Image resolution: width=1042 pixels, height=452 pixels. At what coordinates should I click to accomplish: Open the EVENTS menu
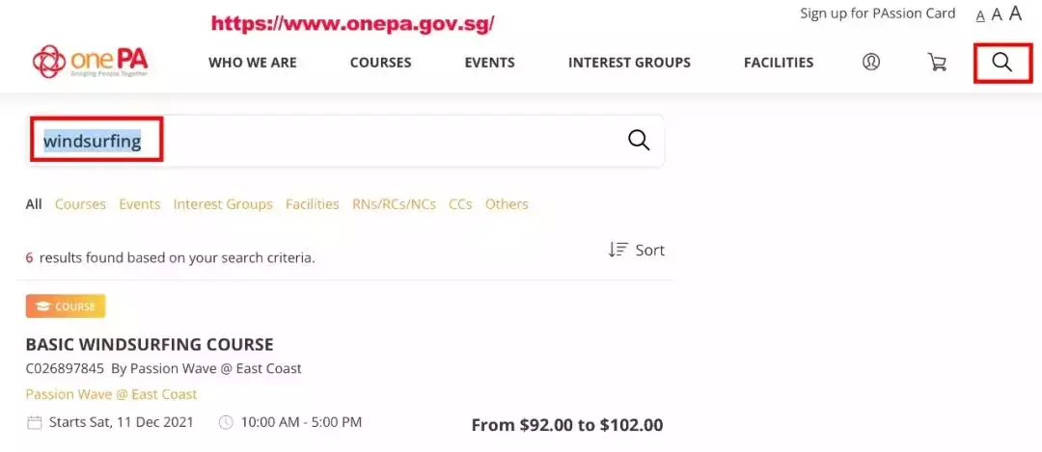click(x=489, y=63)
